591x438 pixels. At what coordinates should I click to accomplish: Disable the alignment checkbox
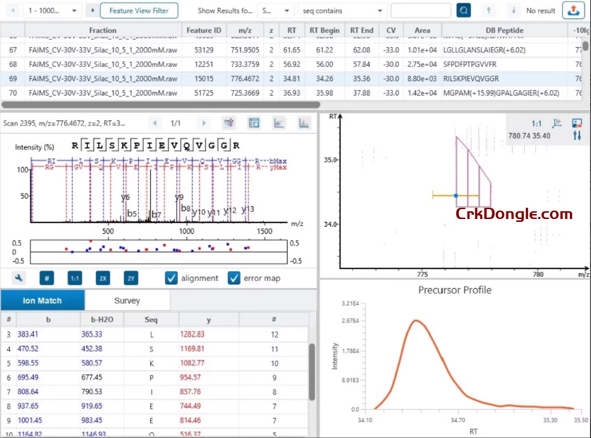point(171,278)
